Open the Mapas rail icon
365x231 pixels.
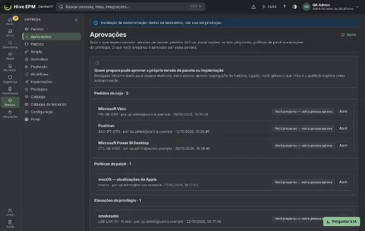click(x=10, y=56)
